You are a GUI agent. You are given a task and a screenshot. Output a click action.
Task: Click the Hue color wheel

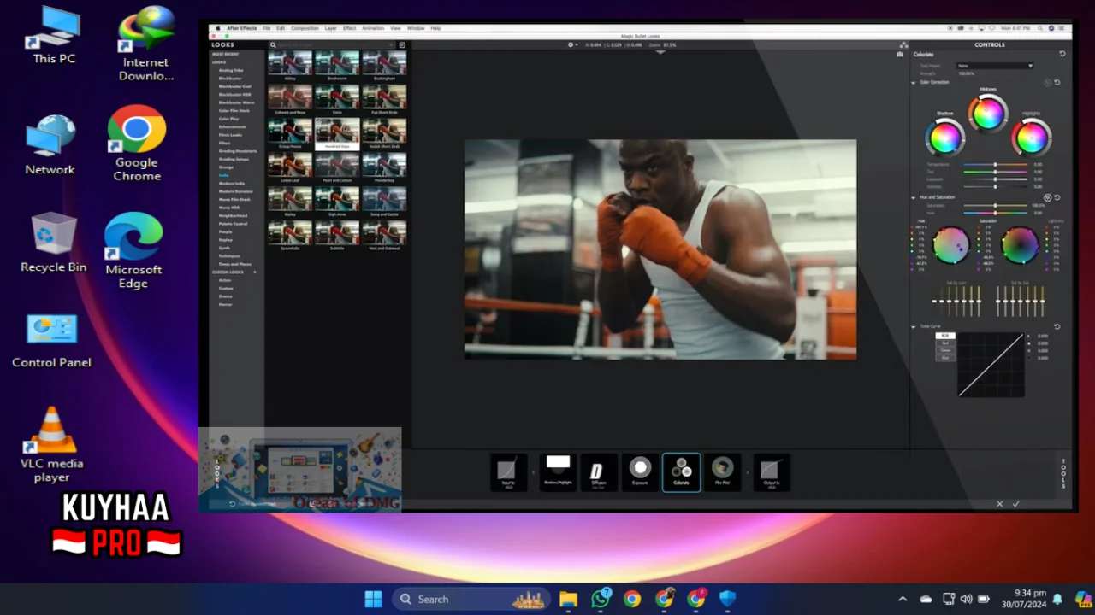[x=950, y=245]
